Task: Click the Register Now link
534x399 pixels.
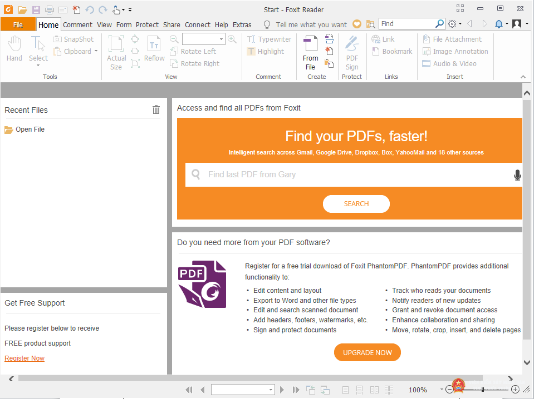Action: [25, 358]
